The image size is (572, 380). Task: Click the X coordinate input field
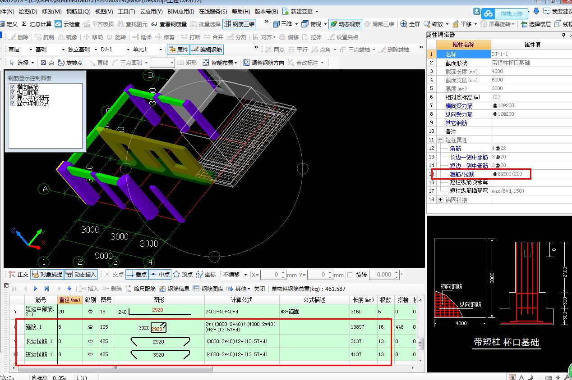273,275
